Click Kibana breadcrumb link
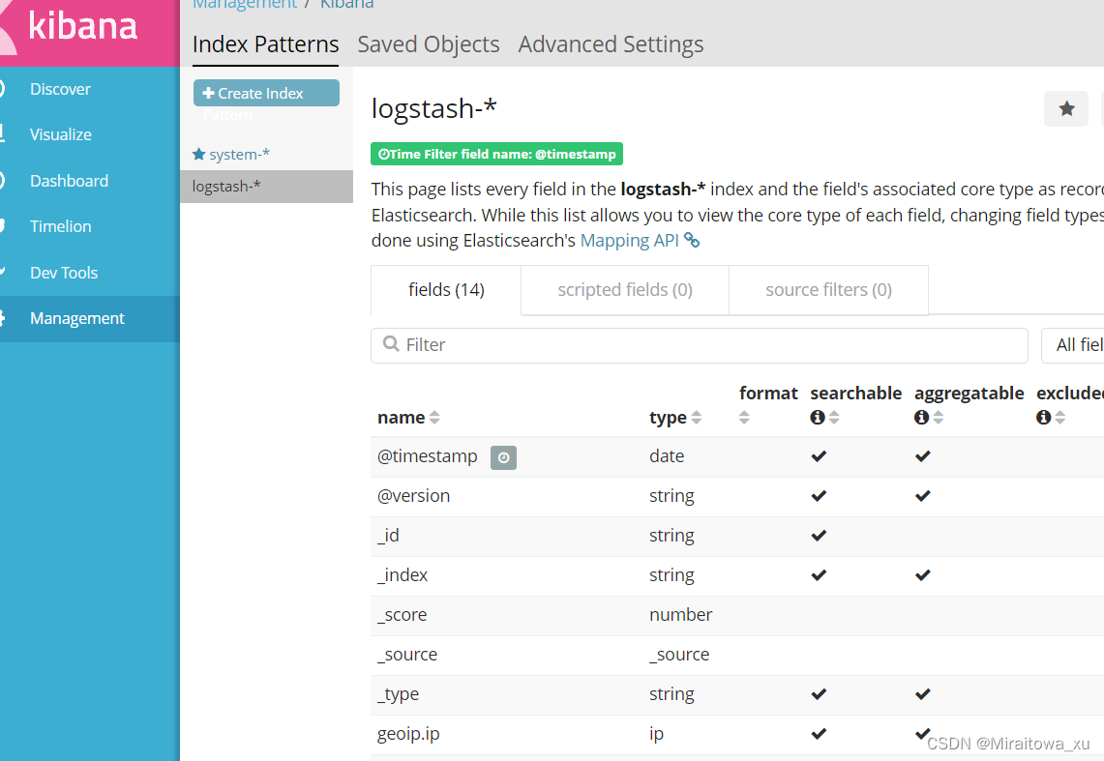The image size is (1104, 761). coord(346,4)
